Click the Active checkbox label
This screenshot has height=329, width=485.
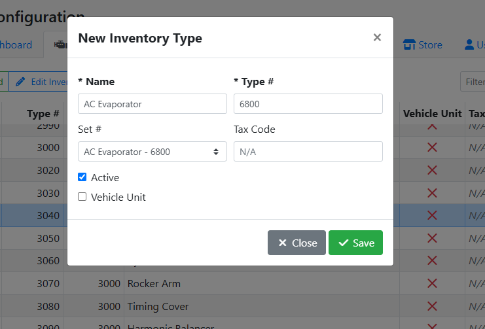pos(105,177)
